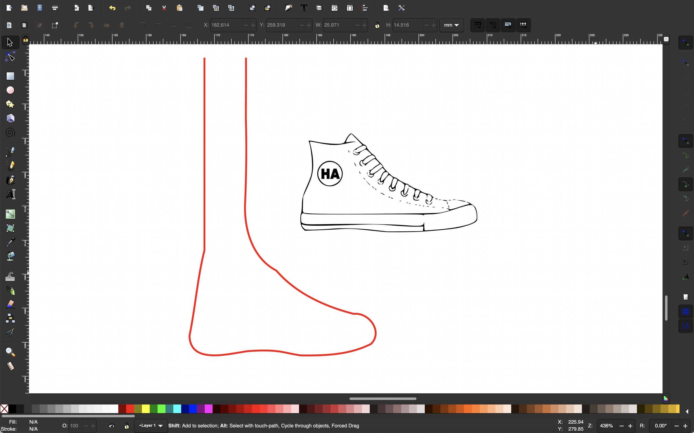Select the Calligraphy tool
This screenshot has height=433, width=694.
click(10, 180)
